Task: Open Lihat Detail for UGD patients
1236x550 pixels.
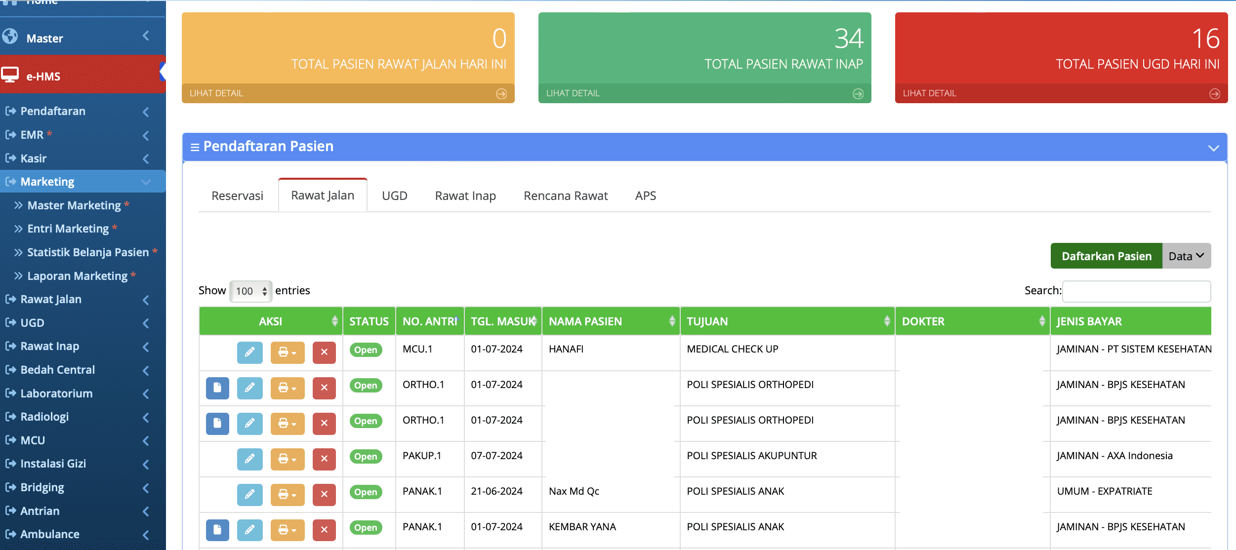Action: point(929,93)
